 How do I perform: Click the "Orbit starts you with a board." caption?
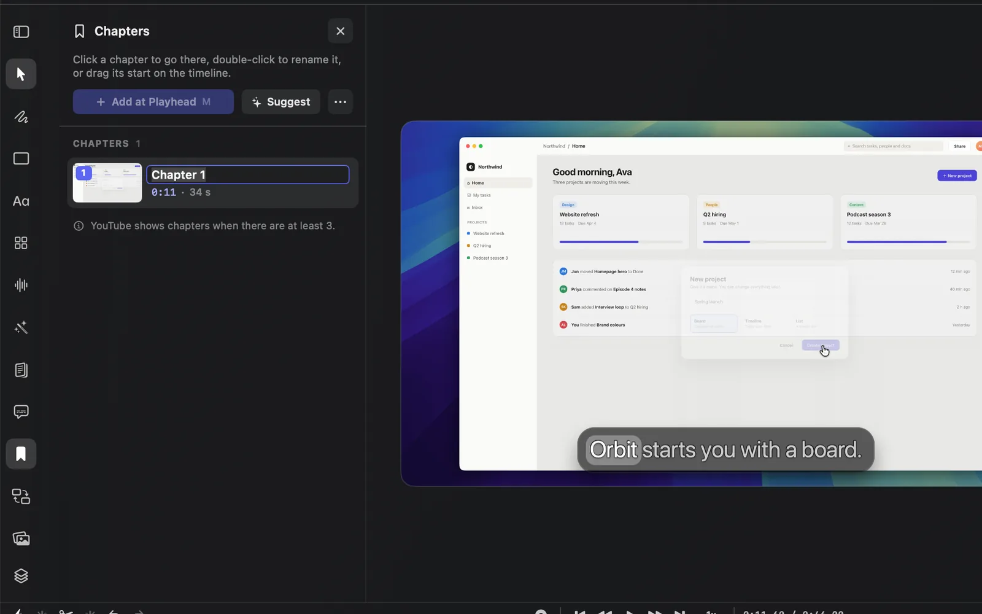tap(725, 449)
